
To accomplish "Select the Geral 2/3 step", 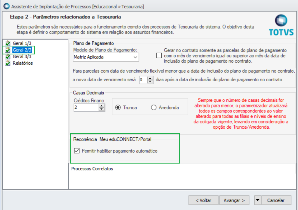I will [x=22, y=50].
